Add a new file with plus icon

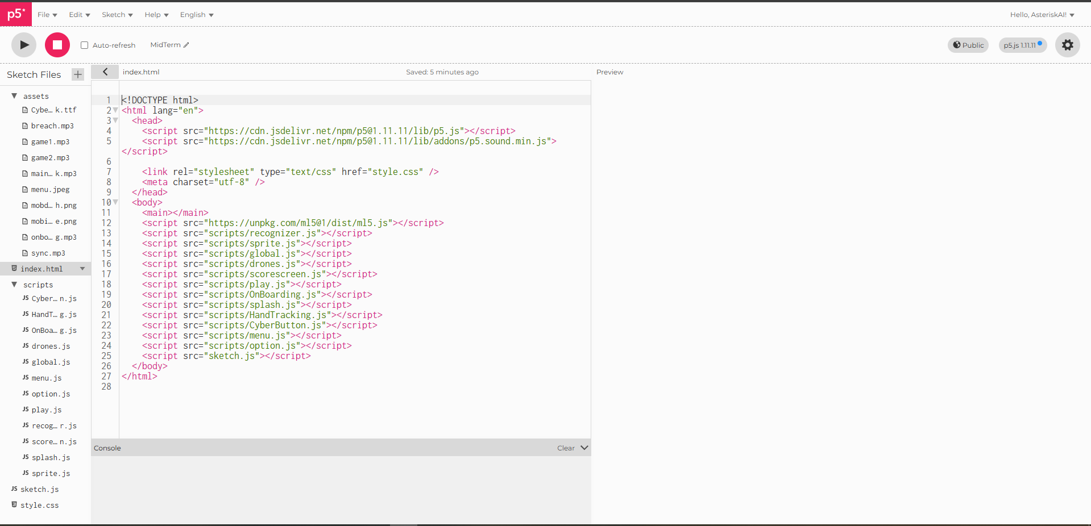[78, 74]
